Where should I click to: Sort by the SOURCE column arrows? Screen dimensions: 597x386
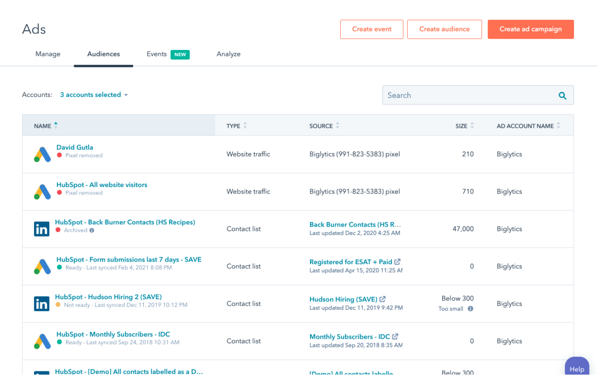tap(338, 125)
